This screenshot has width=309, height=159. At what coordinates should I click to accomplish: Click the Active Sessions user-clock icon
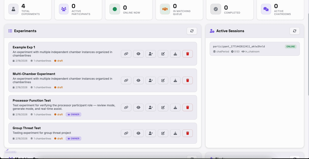point(212,31)
